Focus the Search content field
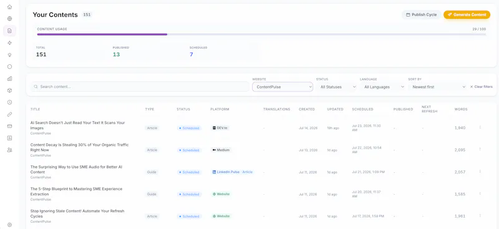499x229 pixels. (140, 87)
